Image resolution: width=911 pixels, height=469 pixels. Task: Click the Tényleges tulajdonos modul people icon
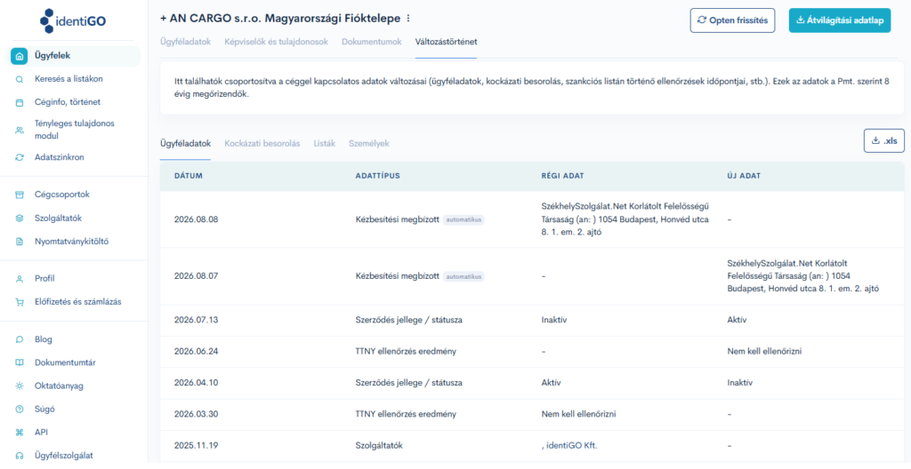tap(20, 130)
